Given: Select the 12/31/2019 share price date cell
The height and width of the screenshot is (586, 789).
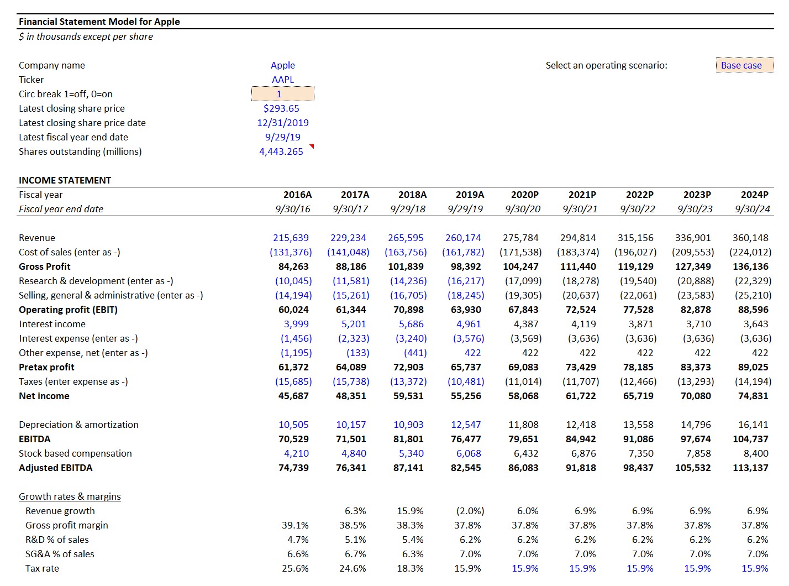Looking at the screenshot, I should [x=283, y=123].
